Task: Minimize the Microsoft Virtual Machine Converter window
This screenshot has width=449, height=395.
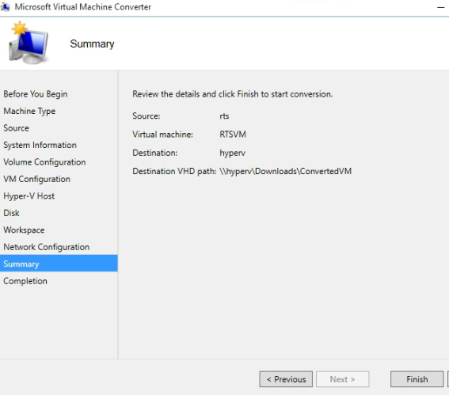Action: click(x=441, y=7)
